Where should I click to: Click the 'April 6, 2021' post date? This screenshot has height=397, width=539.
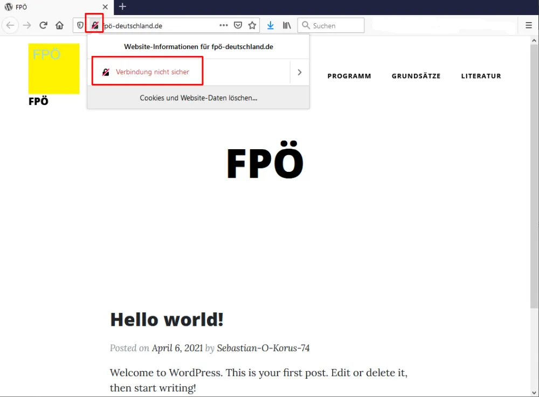[177, 348]
